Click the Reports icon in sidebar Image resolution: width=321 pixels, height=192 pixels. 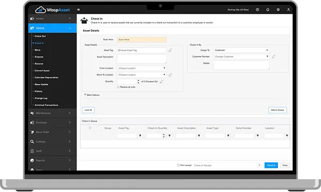32,161
